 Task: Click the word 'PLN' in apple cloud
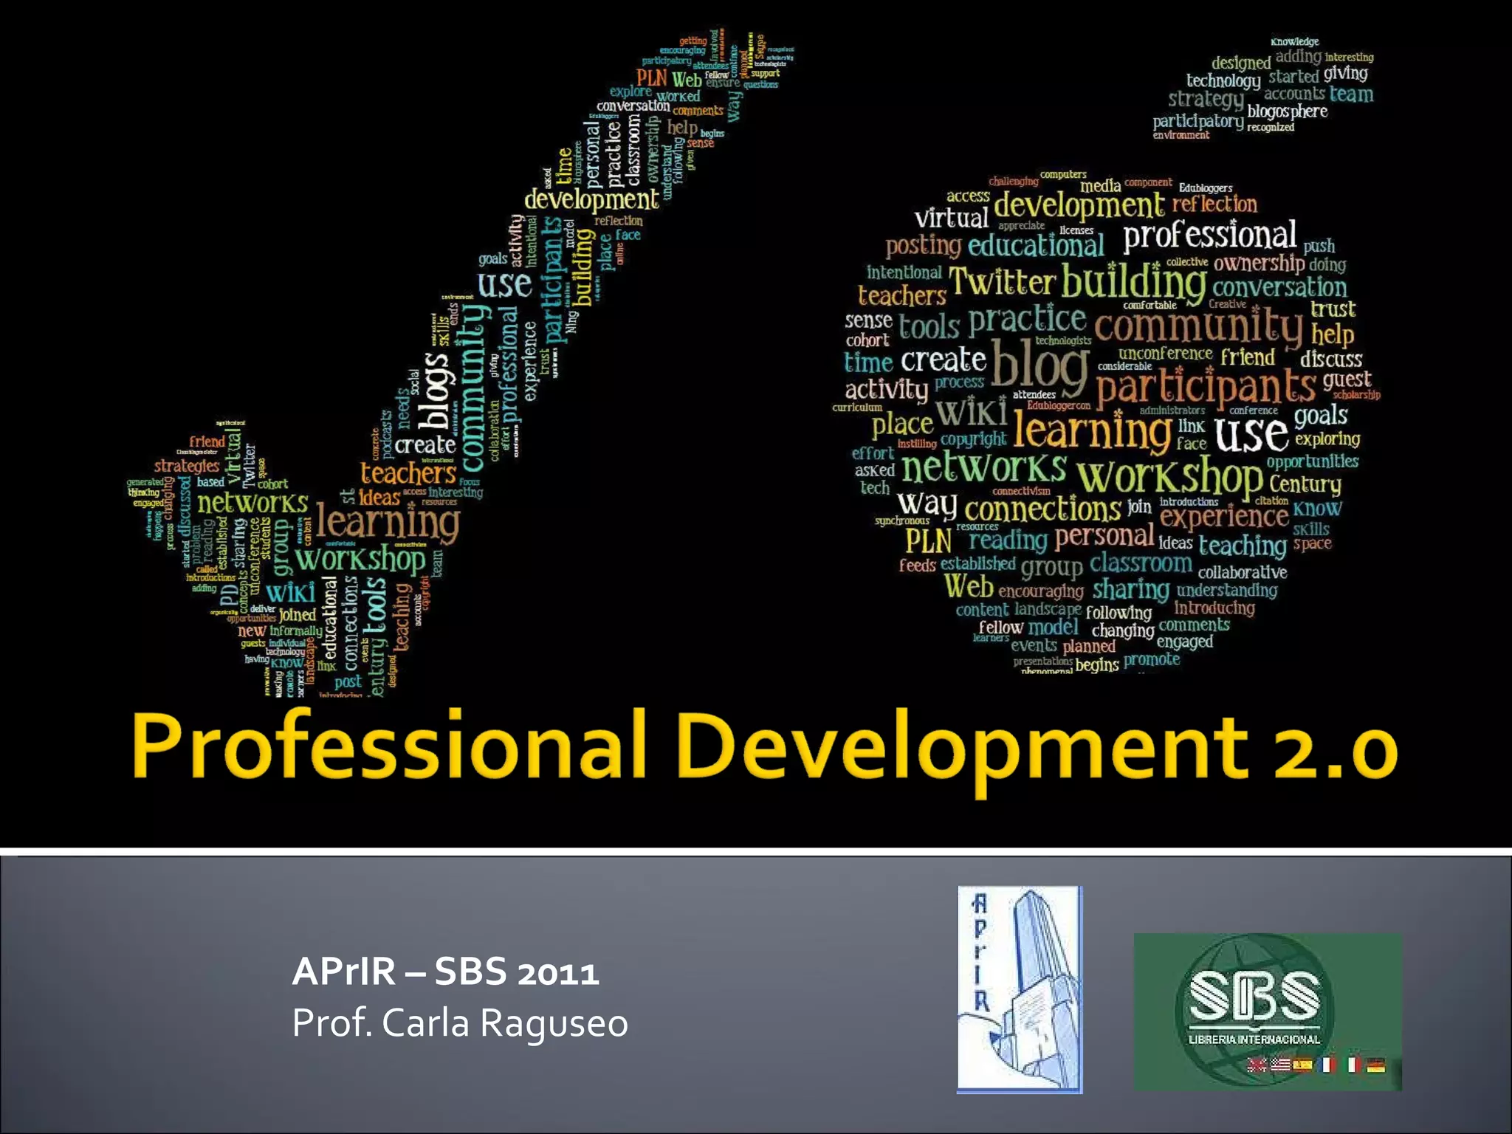[928, 541]
